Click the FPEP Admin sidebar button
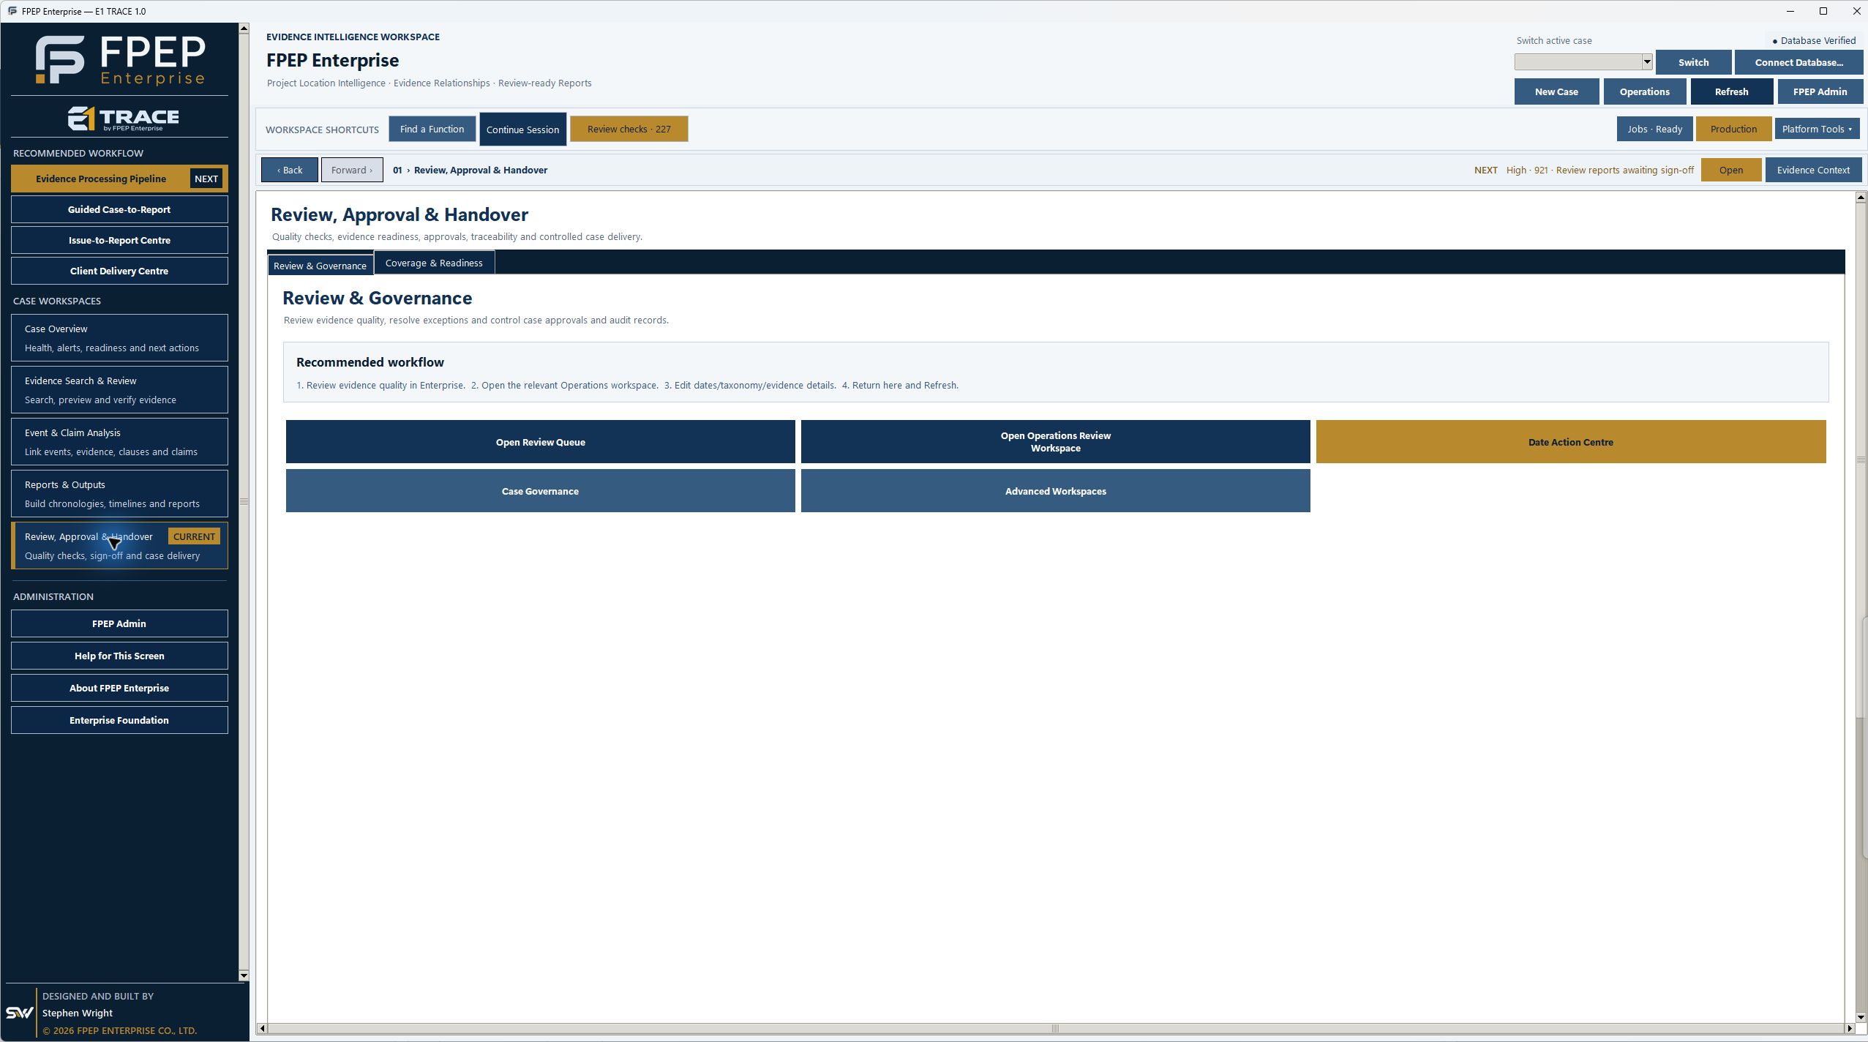1868x1042 pixels. point(119,623)
